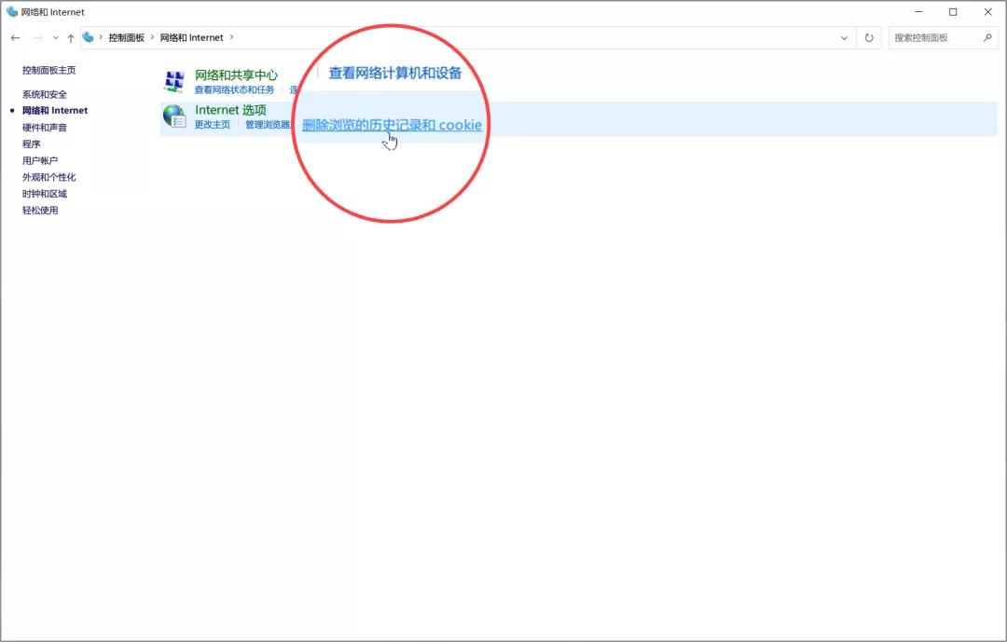Open 外观和个性化 category in sidebar
The image size is (1007, 642).
point(48,177)
